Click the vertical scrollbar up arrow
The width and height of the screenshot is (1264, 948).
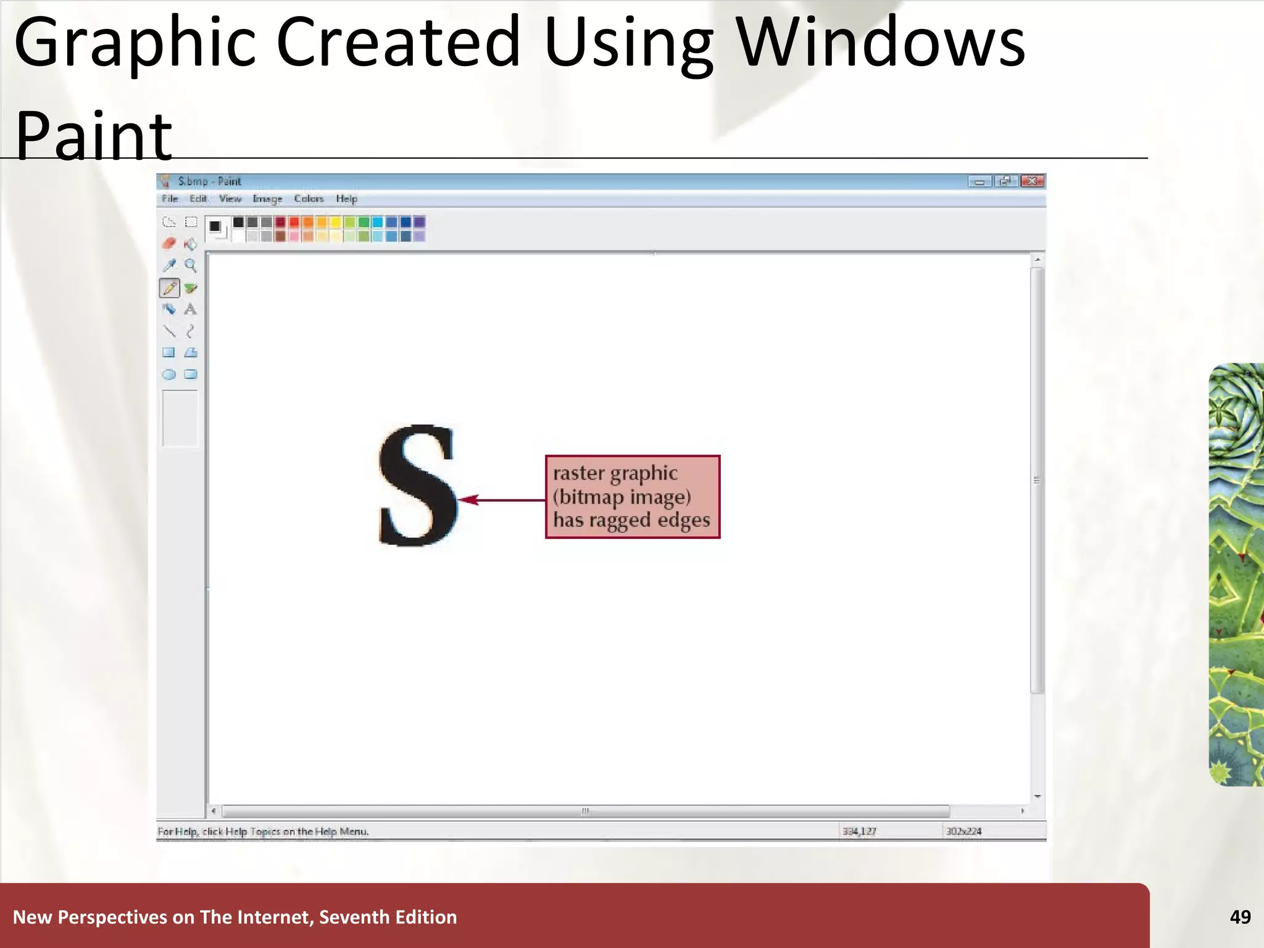point(1037,260)
